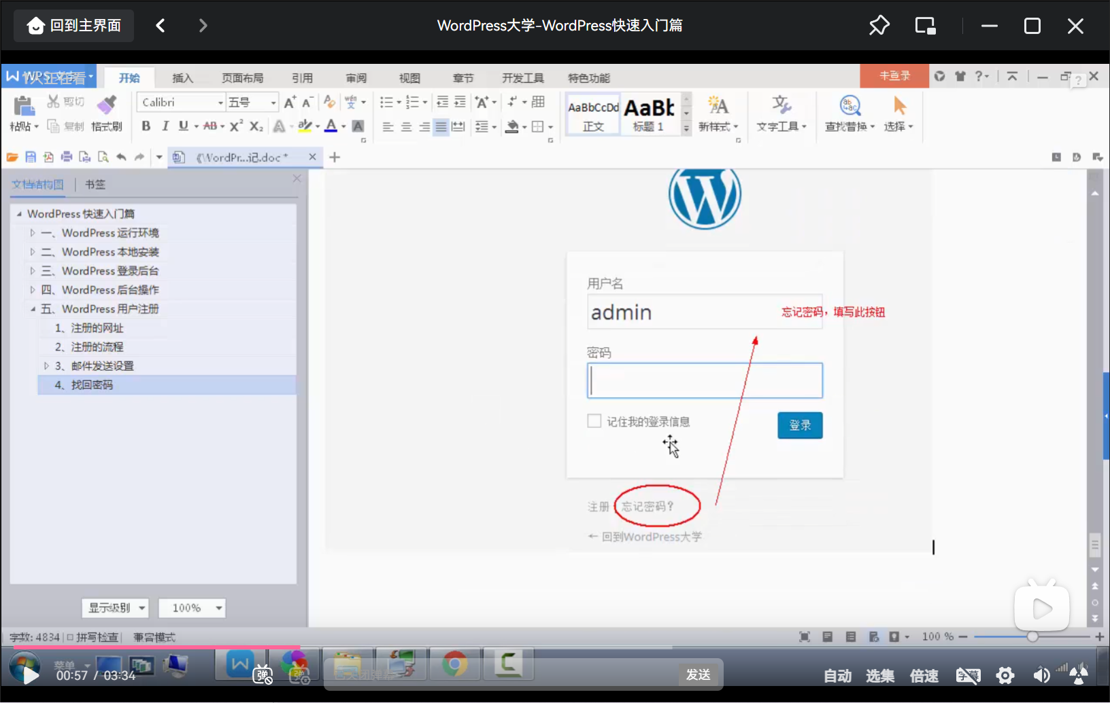Viewport: 1110px width, 703px height.
Task: Expand 一、WordPress运行环境 tree node
Action: pyautogui.click(x=32, y=233)
